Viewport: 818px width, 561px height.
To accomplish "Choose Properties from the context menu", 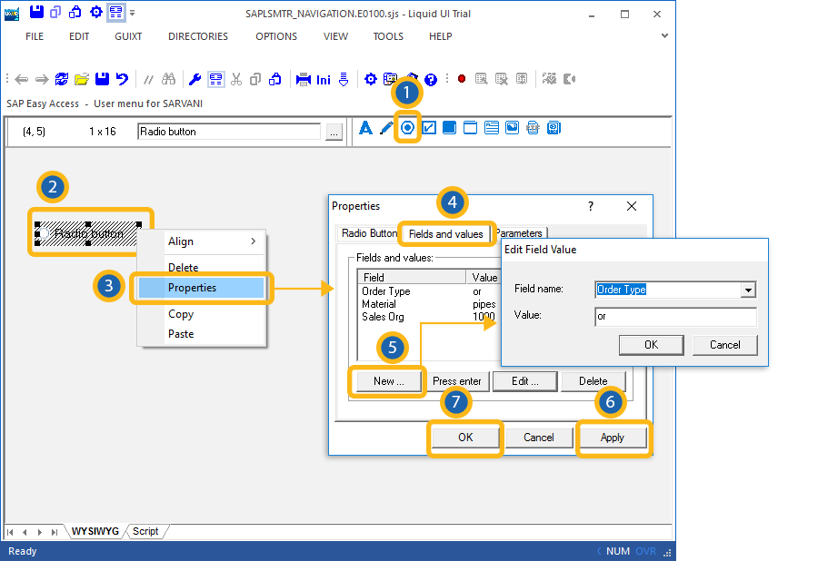I will tap(193, 288).
